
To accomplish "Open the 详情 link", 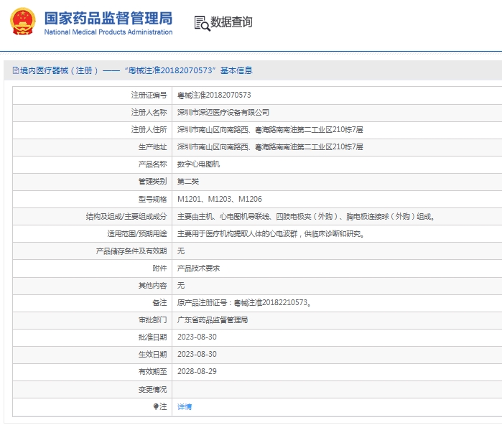I will 185,407.
